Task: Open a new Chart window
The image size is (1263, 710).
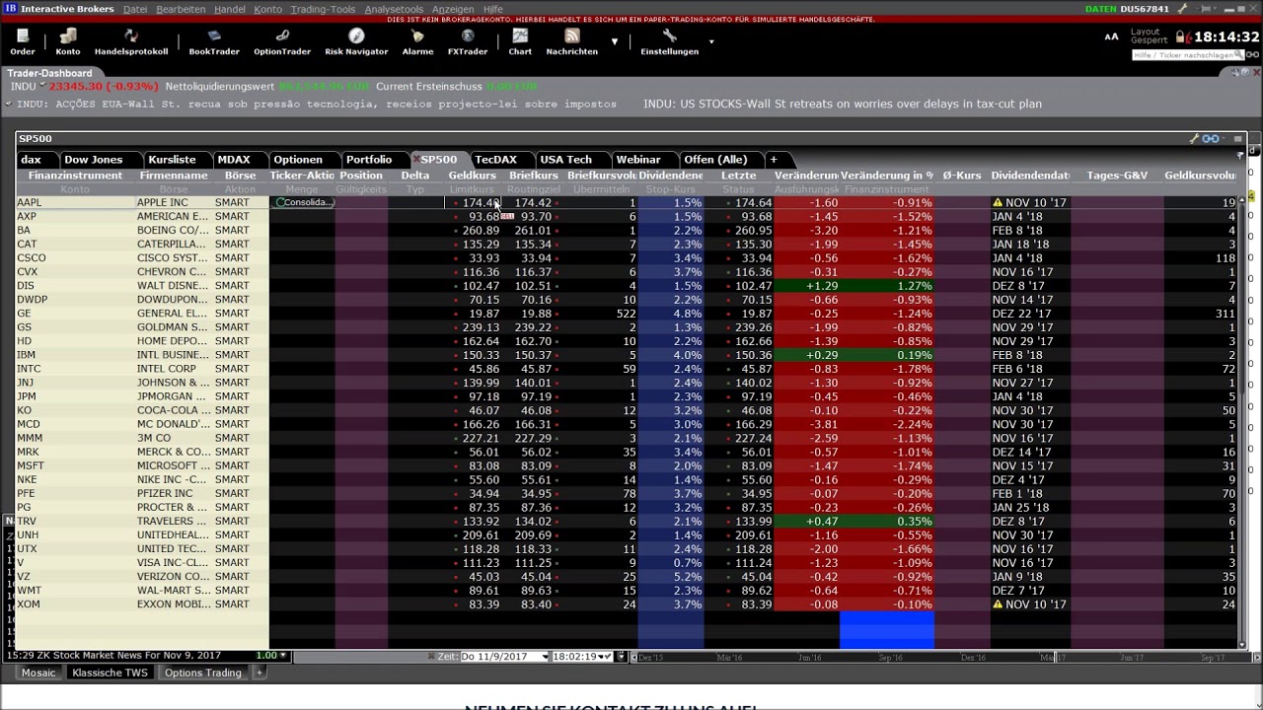Action: coord(520,41)
